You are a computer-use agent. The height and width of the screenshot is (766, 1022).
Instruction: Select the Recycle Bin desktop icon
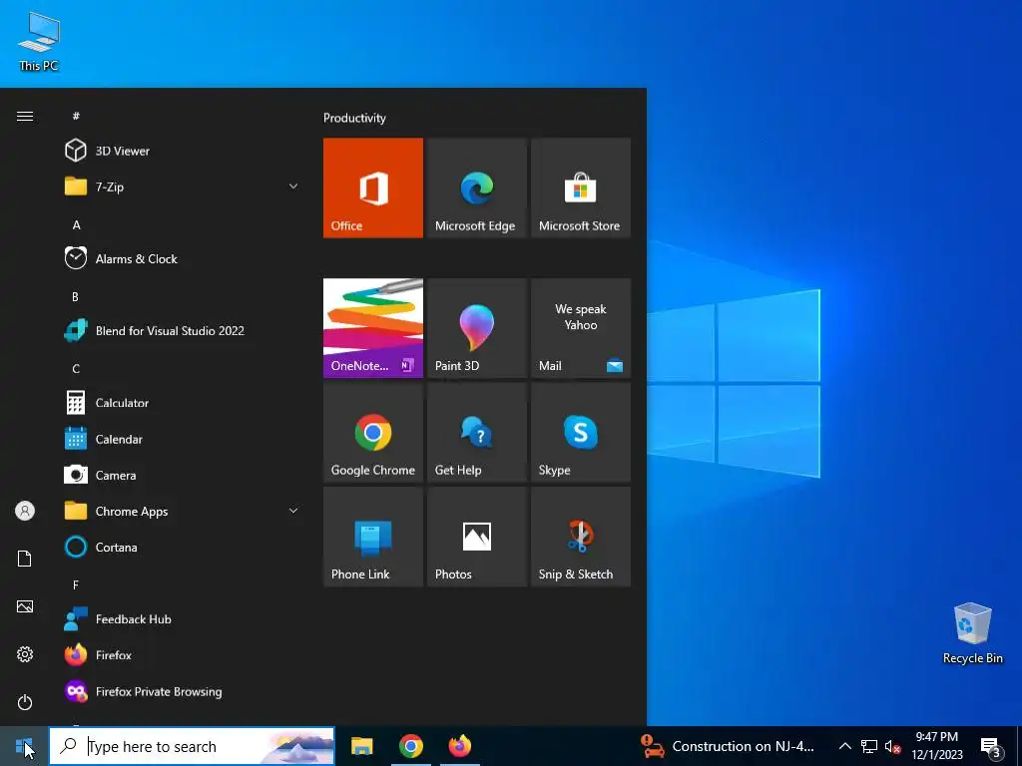tap(972, 633)
